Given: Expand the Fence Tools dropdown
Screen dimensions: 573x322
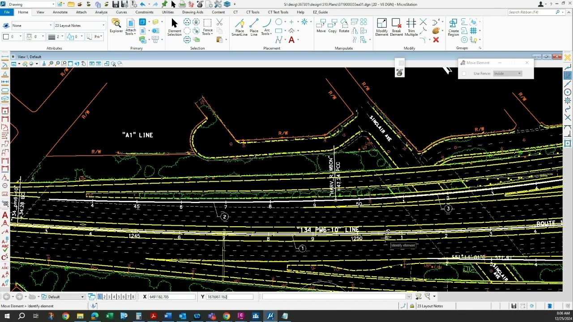Looking at the screenshot, I should (207, 27).
